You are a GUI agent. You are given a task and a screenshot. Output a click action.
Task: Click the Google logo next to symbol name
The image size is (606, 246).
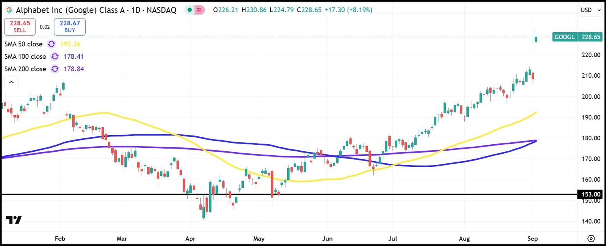tap(9, 10)
